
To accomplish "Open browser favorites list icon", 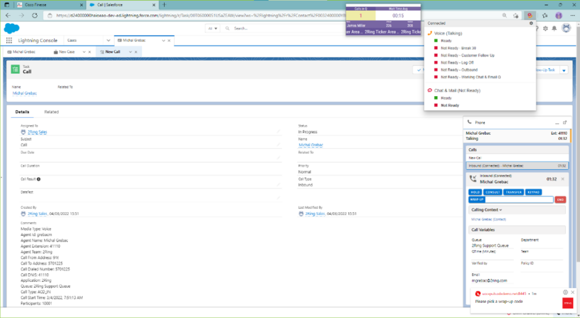I will coord(544,15).
